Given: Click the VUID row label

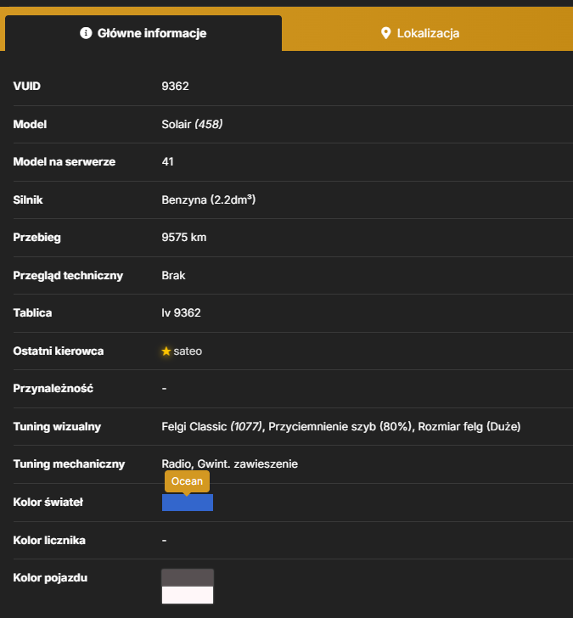Looking at the screenshot, I should pyautogui.click(x=27, y=86).
